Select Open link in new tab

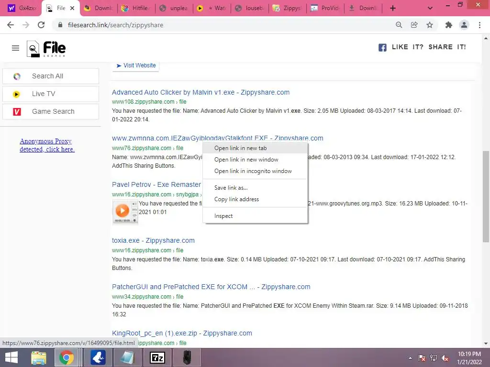[256, 148]
